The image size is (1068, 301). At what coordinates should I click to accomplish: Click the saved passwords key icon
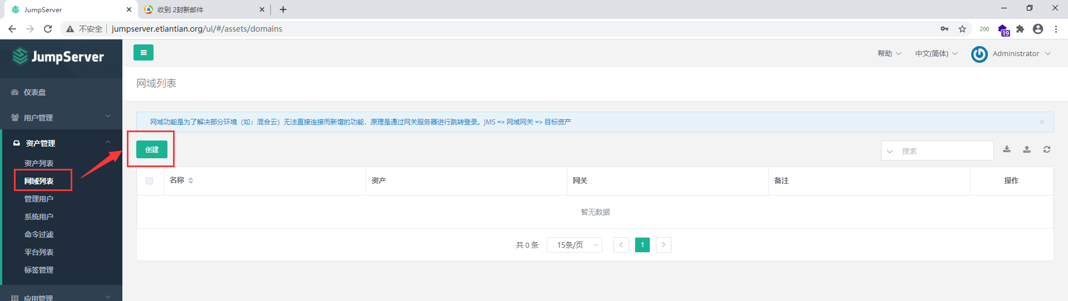point(945,29)
